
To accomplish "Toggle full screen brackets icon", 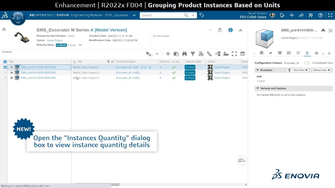I will coord(234,54).
